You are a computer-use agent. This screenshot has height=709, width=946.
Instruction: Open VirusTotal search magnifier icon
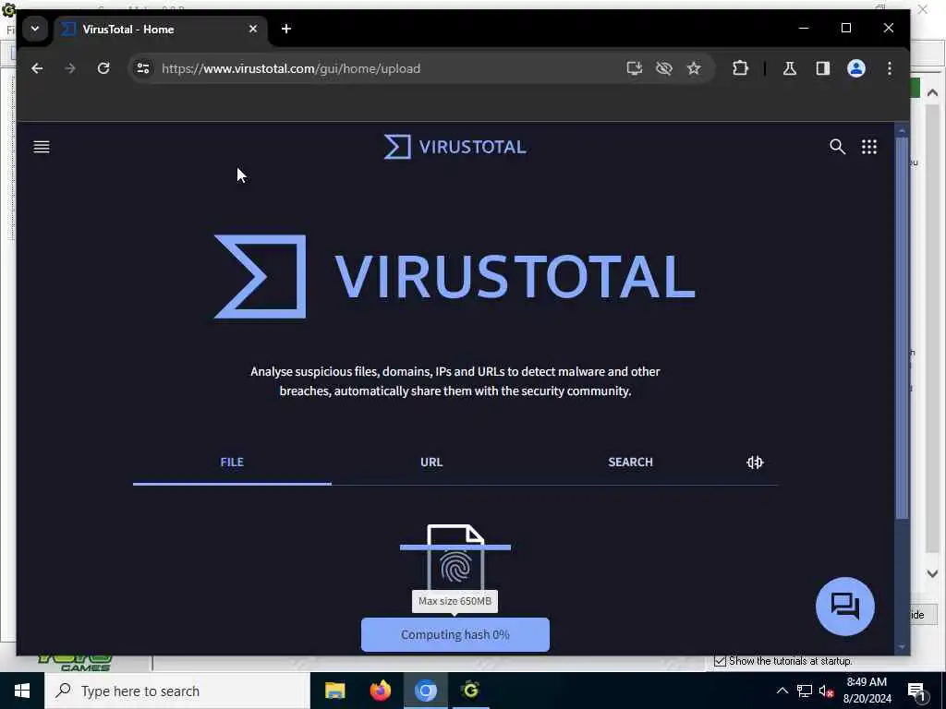point(837,147)
